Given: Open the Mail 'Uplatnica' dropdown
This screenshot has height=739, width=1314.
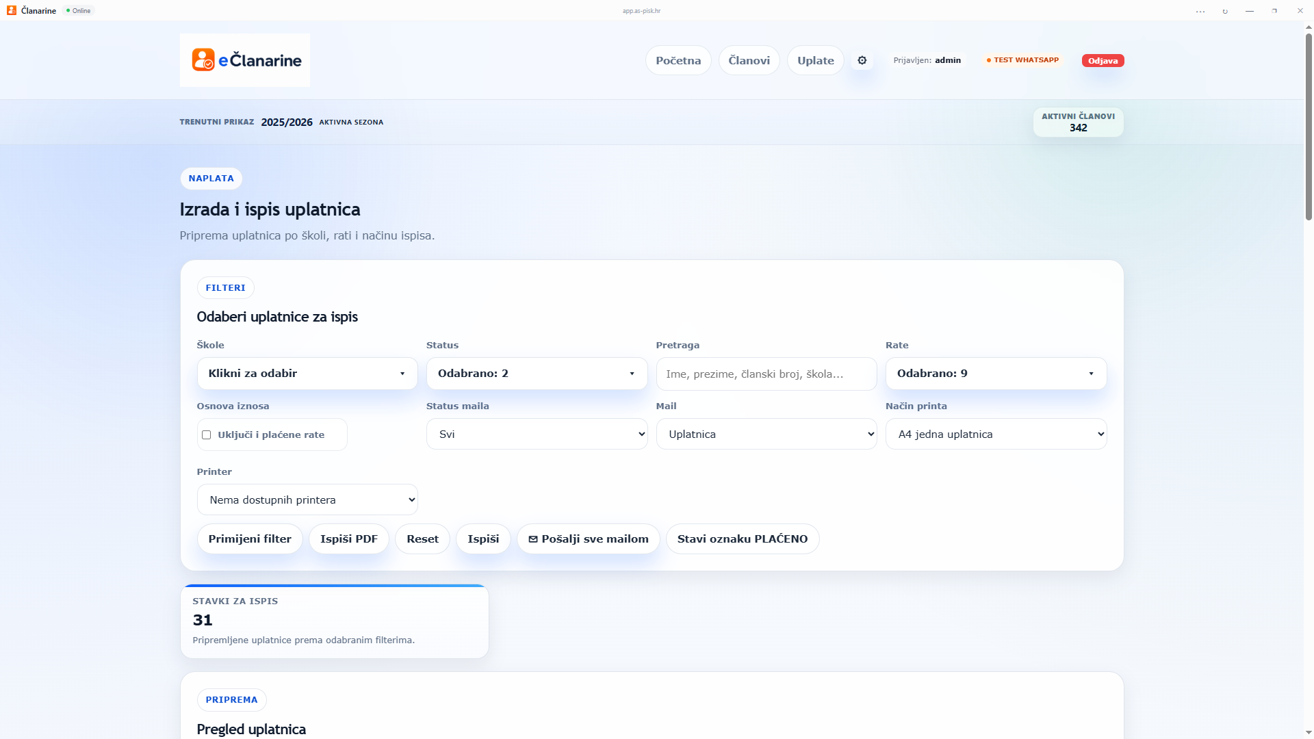Looking at the screenshot, I should point(766,434).
